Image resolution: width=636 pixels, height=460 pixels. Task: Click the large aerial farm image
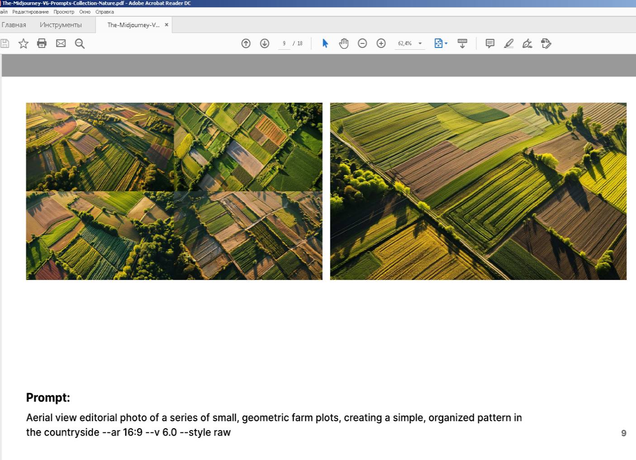click(x=478, y=191)
